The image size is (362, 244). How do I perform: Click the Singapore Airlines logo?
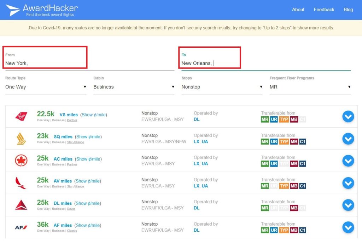coord(21,138)
